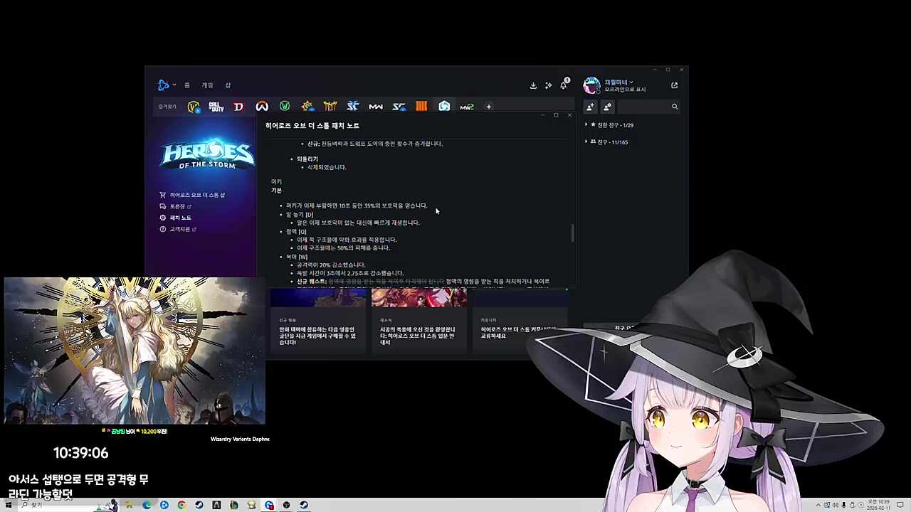
Task: Open the Overwatch game icon
Action: click(x=262, y=107)
